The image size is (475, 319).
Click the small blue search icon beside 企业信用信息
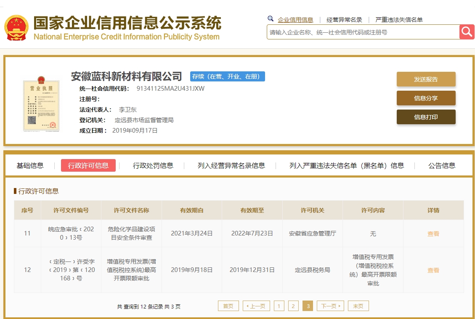271,19
